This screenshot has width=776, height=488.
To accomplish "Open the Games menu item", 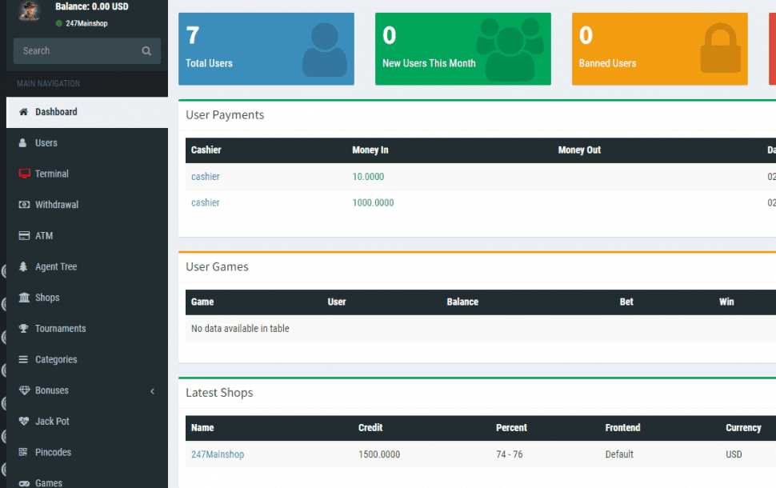I will (48, 482).
